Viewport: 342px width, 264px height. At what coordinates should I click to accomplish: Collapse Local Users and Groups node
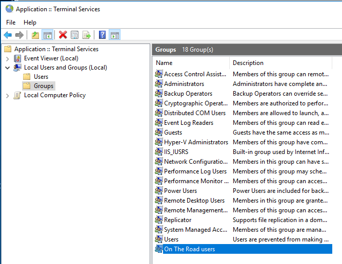click(x=7, y=68)
